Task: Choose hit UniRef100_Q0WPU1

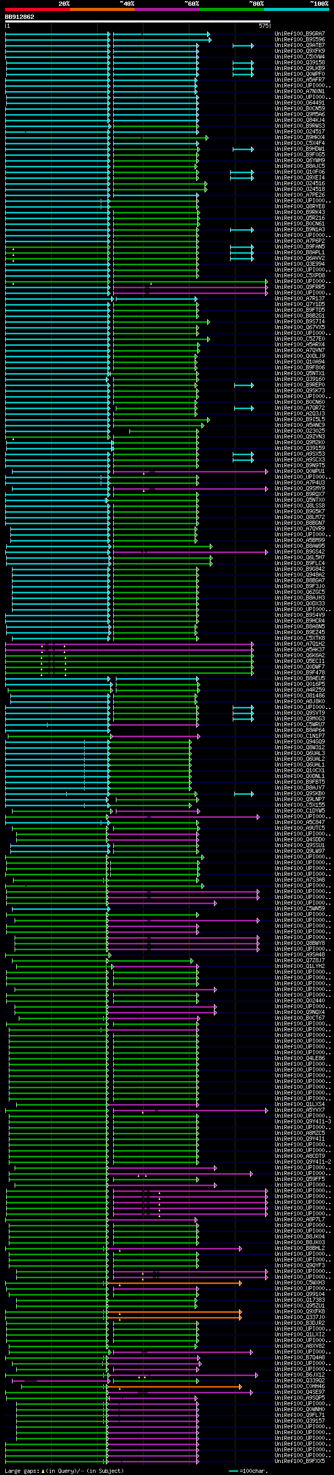Action: [299, 471]
